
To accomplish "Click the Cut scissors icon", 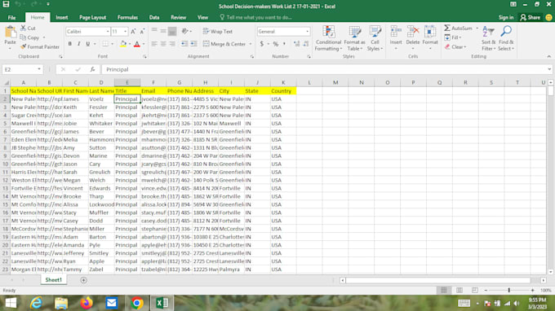I will coord(24,28).
